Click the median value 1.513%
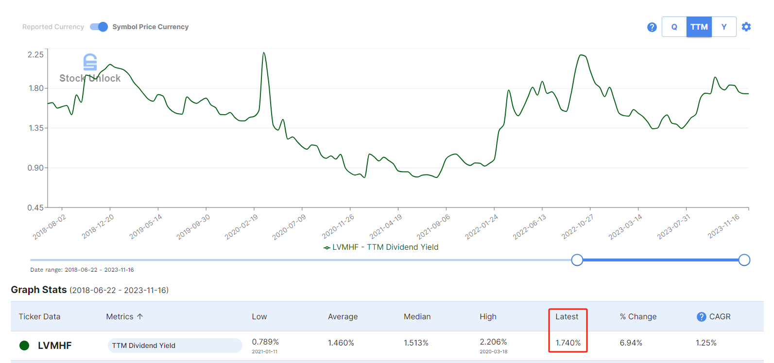The image size is (774, 363). click(416, 343)
